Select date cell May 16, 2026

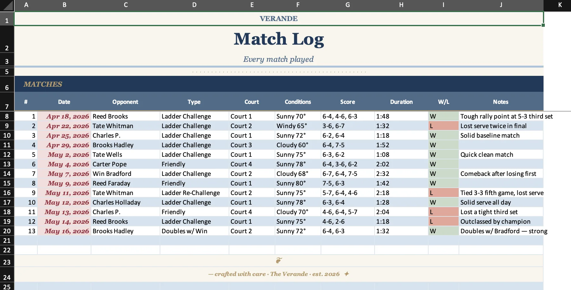(x=64, y=231)
